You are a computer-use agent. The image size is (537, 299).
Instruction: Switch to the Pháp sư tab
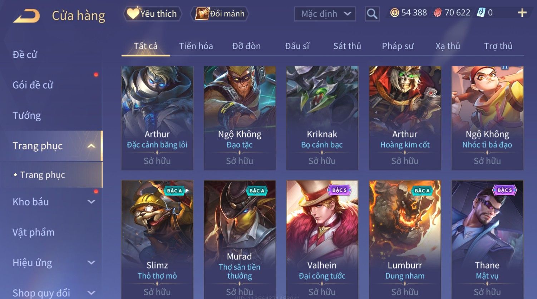coord(398,46)
